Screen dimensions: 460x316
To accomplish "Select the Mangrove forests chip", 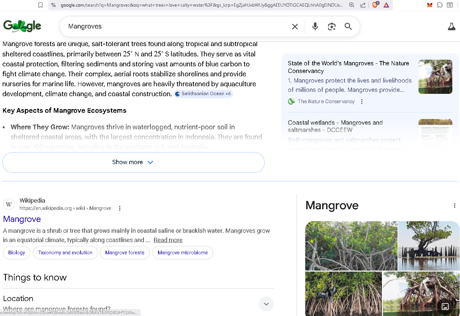I will (125, 253).
